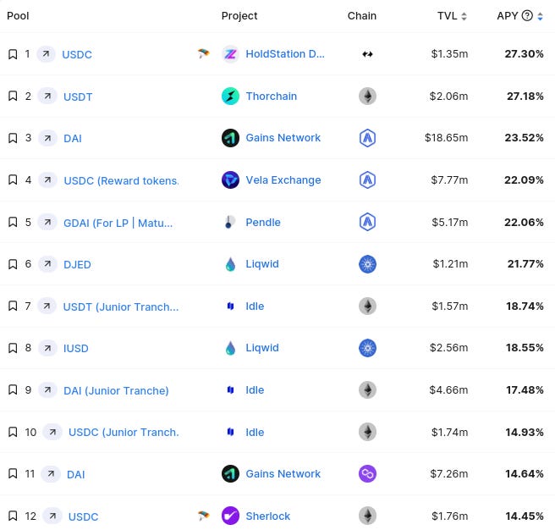Sort the table by APY arrows

(540, 16)
